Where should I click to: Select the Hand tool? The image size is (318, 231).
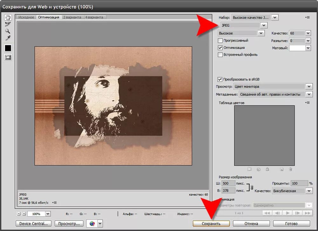8,17
